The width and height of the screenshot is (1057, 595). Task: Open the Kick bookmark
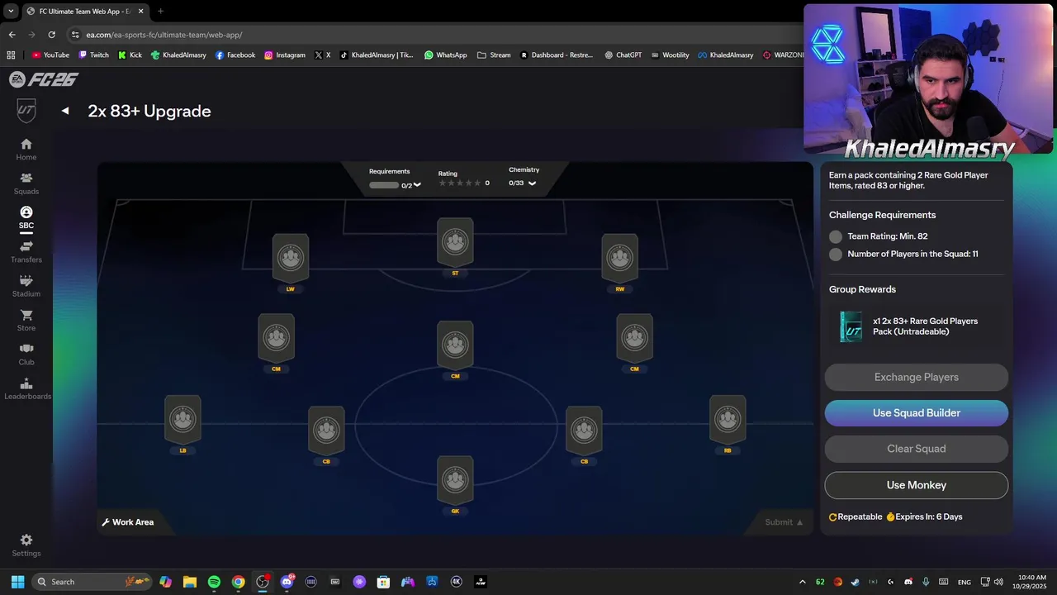130,55
